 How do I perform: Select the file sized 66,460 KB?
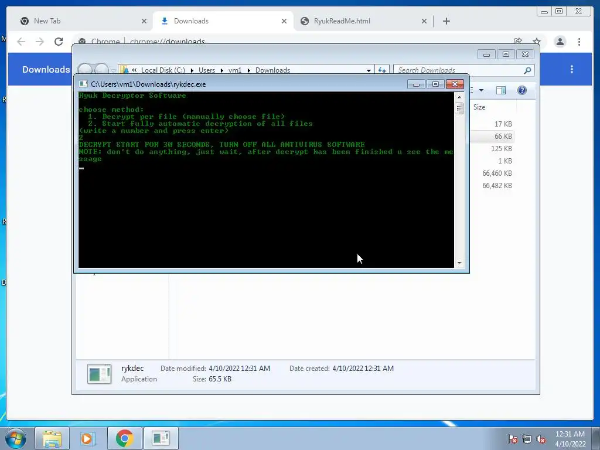click(x=497, y=173)
